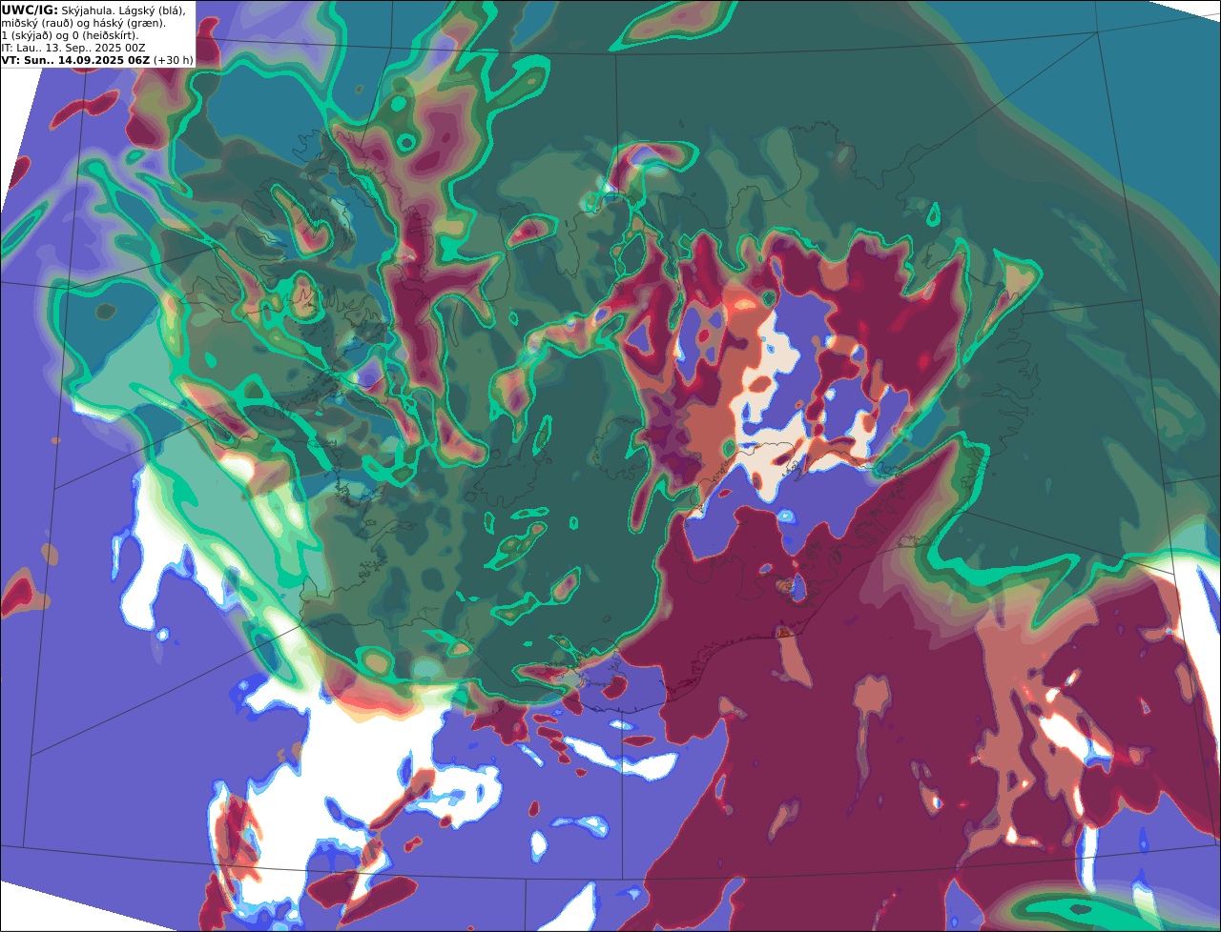This screenshot has width=1221, height=932.
Task: Click the '(+30 h)' forecast offset text
Action: click(174, 60)
